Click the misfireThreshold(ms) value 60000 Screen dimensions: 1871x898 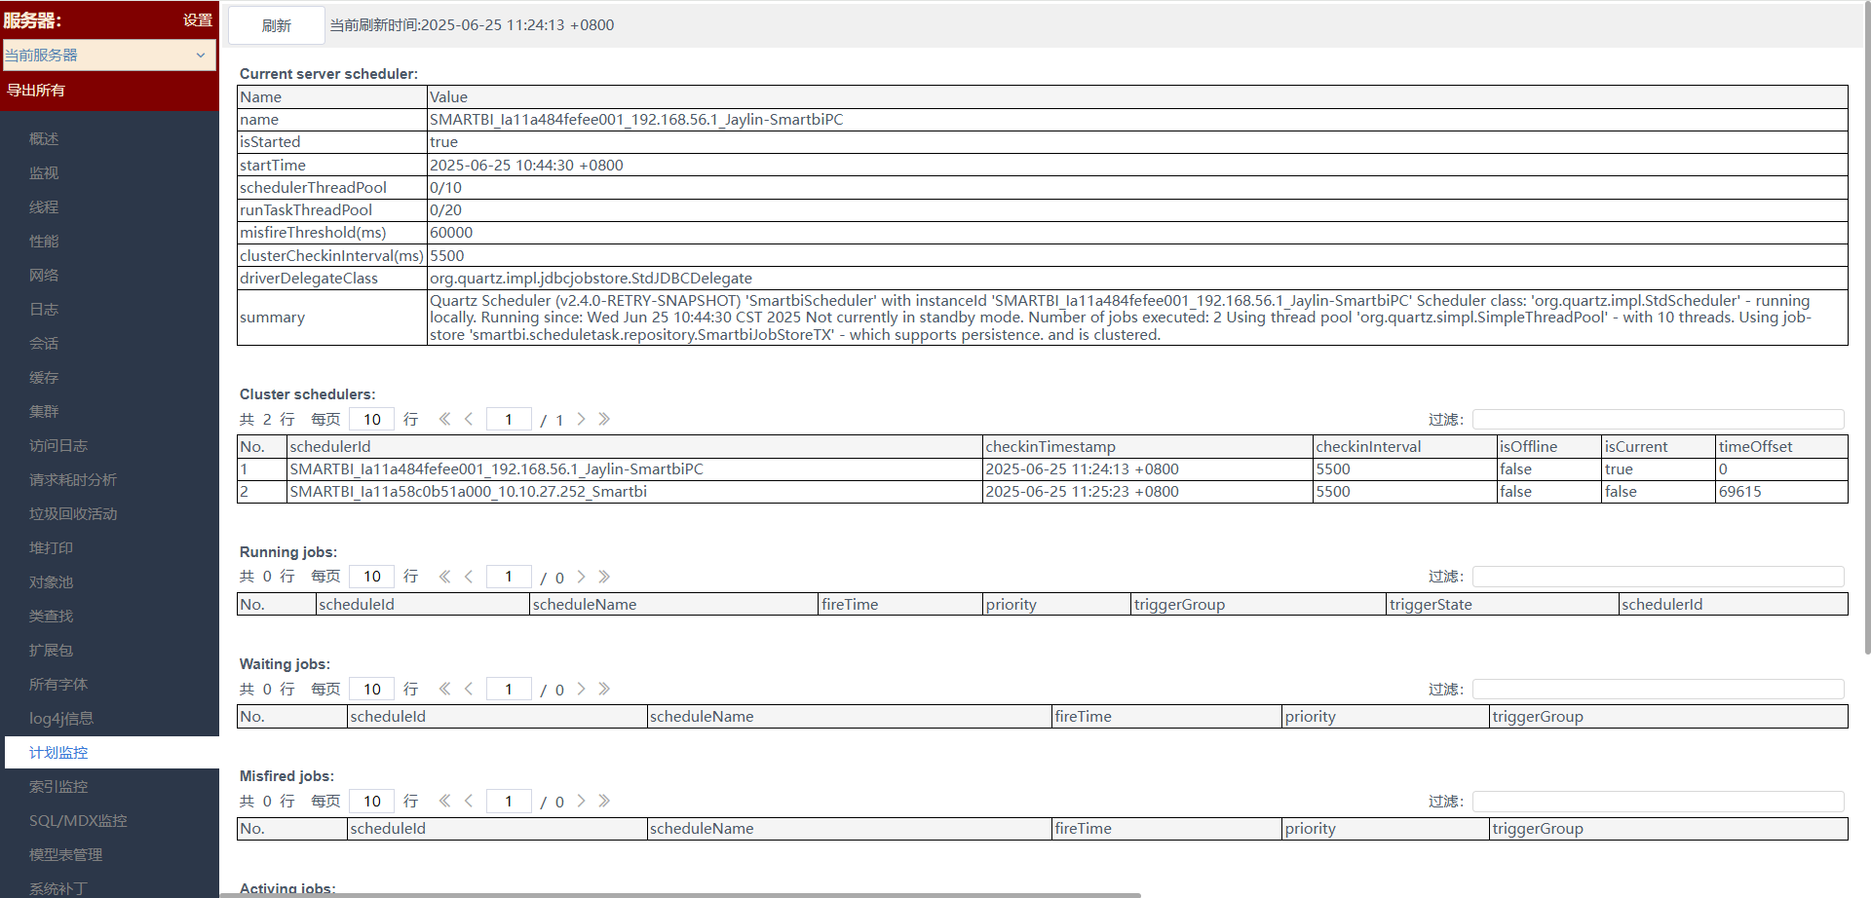[451, 233]
